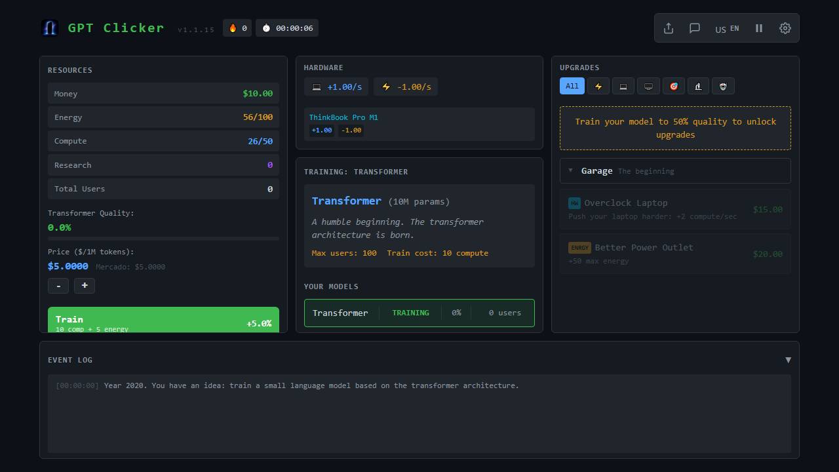The height and width of the screenshot is (472, 839).
Task: Buy the Better Power Outlet upgrade
Action: 675,254
